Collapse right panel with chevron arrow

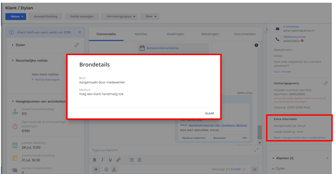point(267,30)
